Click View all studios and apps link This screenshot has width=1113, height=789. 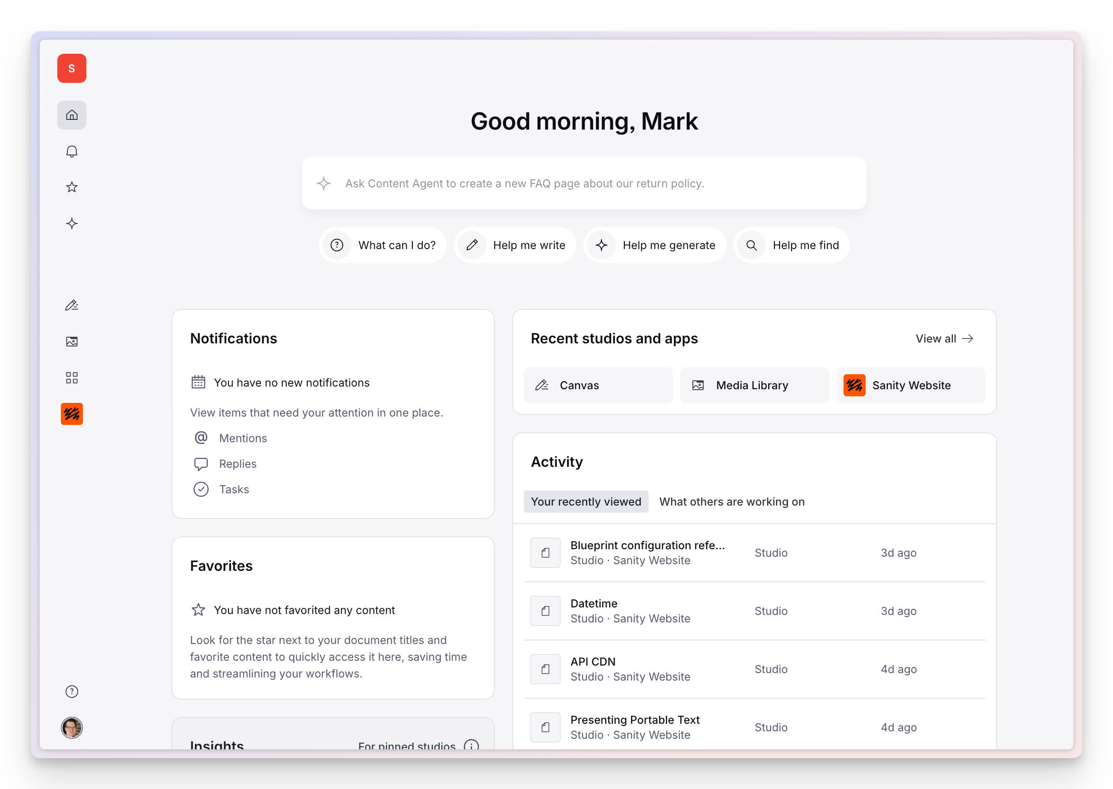(x=944, y=339)
